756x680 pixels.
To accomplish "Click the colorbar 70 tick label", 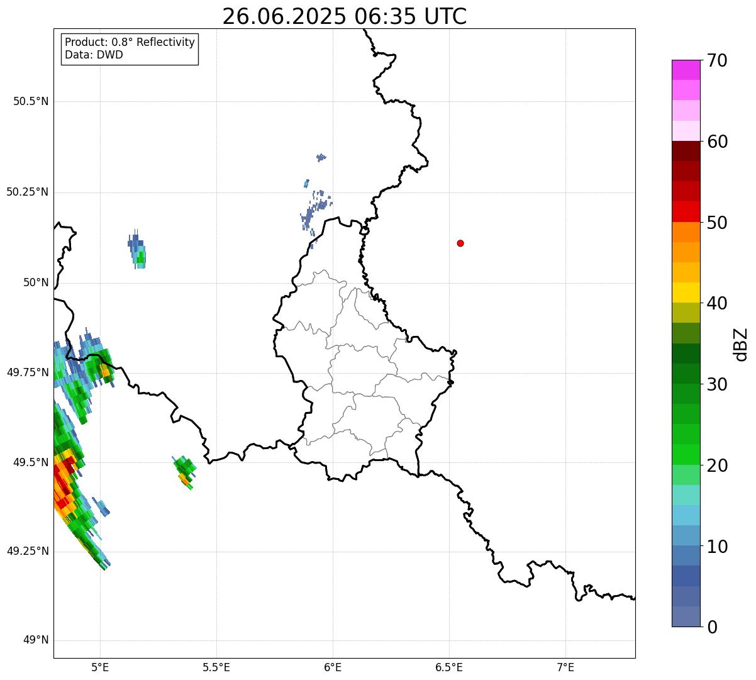I will 717,60.
